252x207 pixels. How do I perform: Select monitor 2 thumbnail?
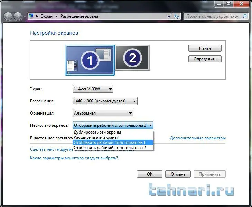(x=133, y=58)
